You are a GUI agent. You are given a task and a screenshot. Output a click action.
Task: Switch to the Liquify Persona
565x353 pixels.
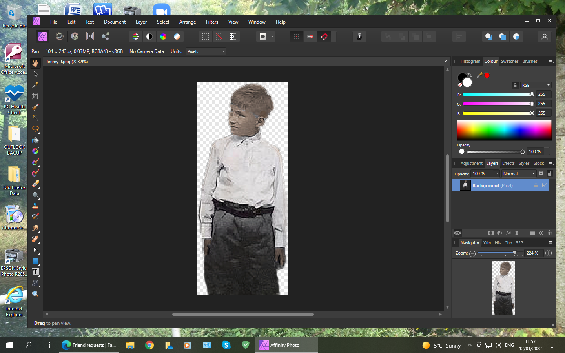(x=59, y=36)
